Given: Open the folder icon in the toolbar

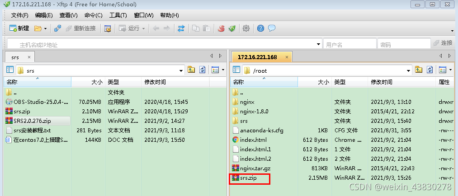Looking at the screenshot, I should pyautogui.click(x=38, y=28).
